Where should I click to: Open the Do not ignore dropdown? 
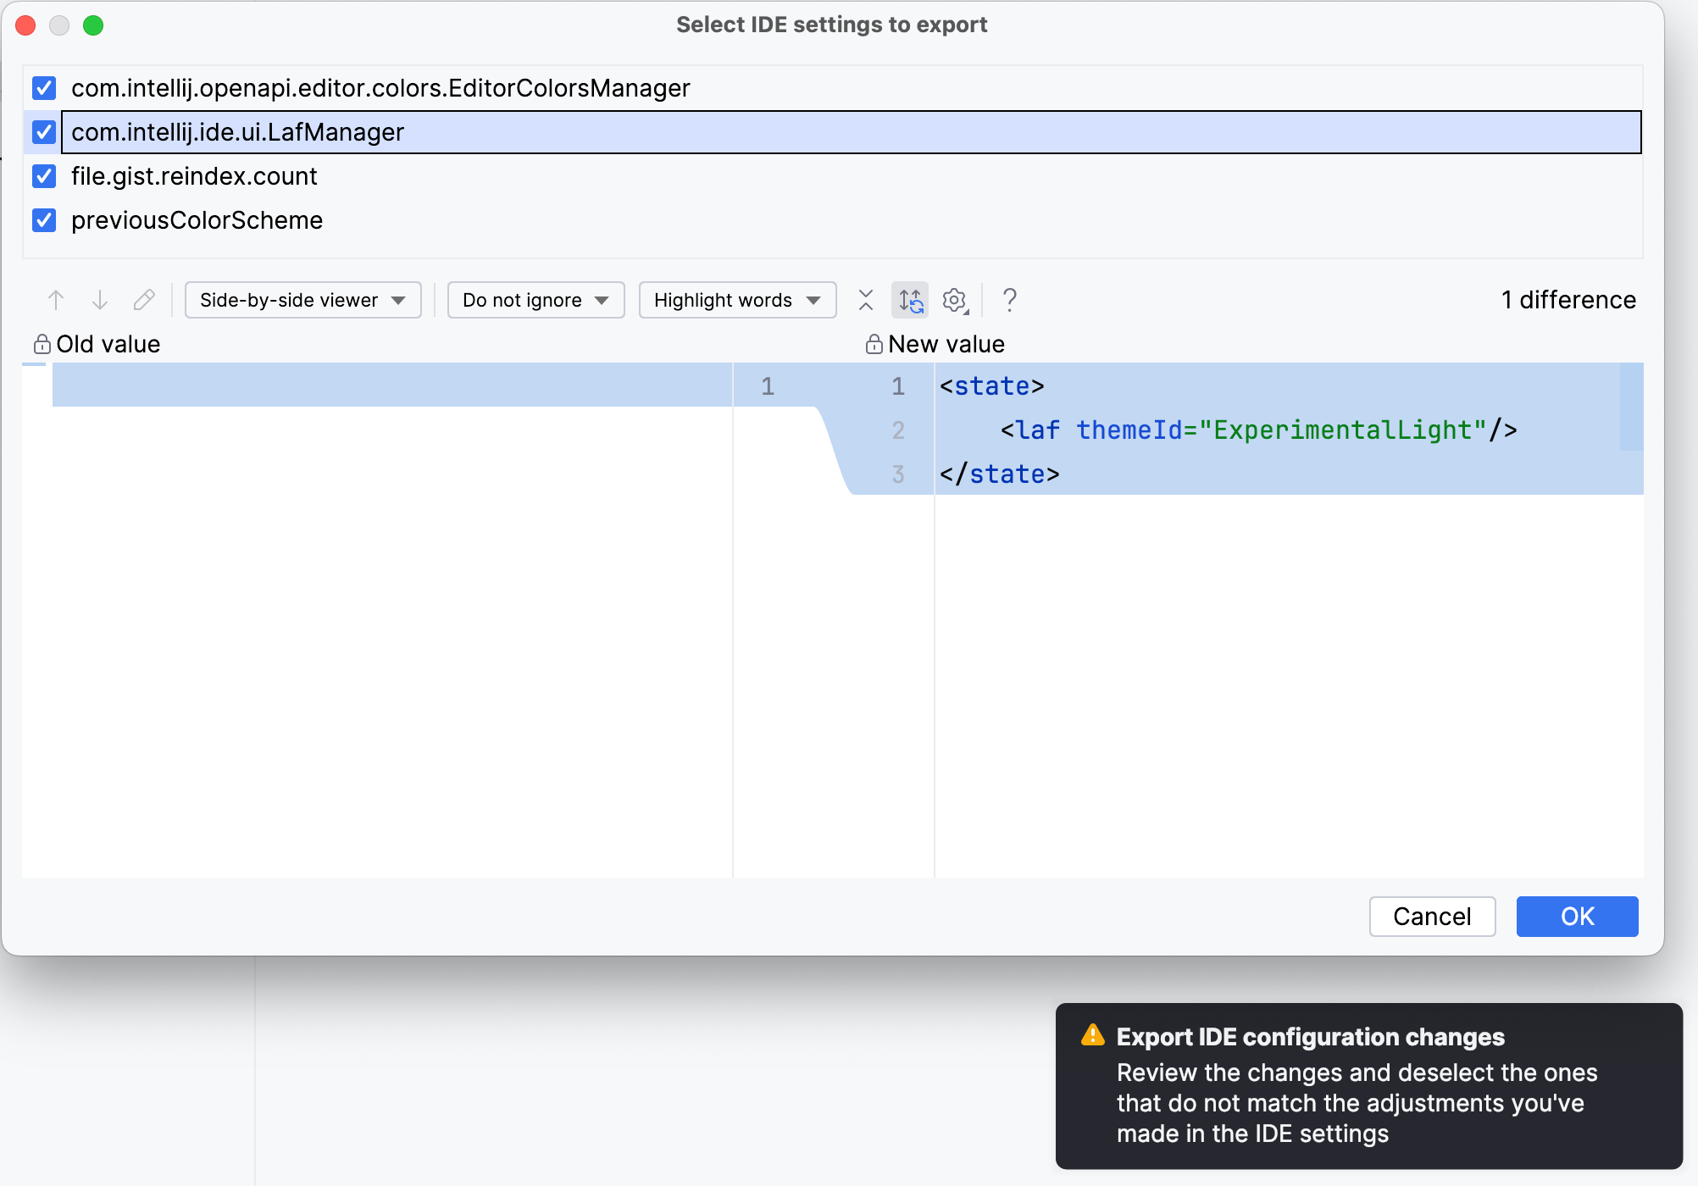(535, 300)
